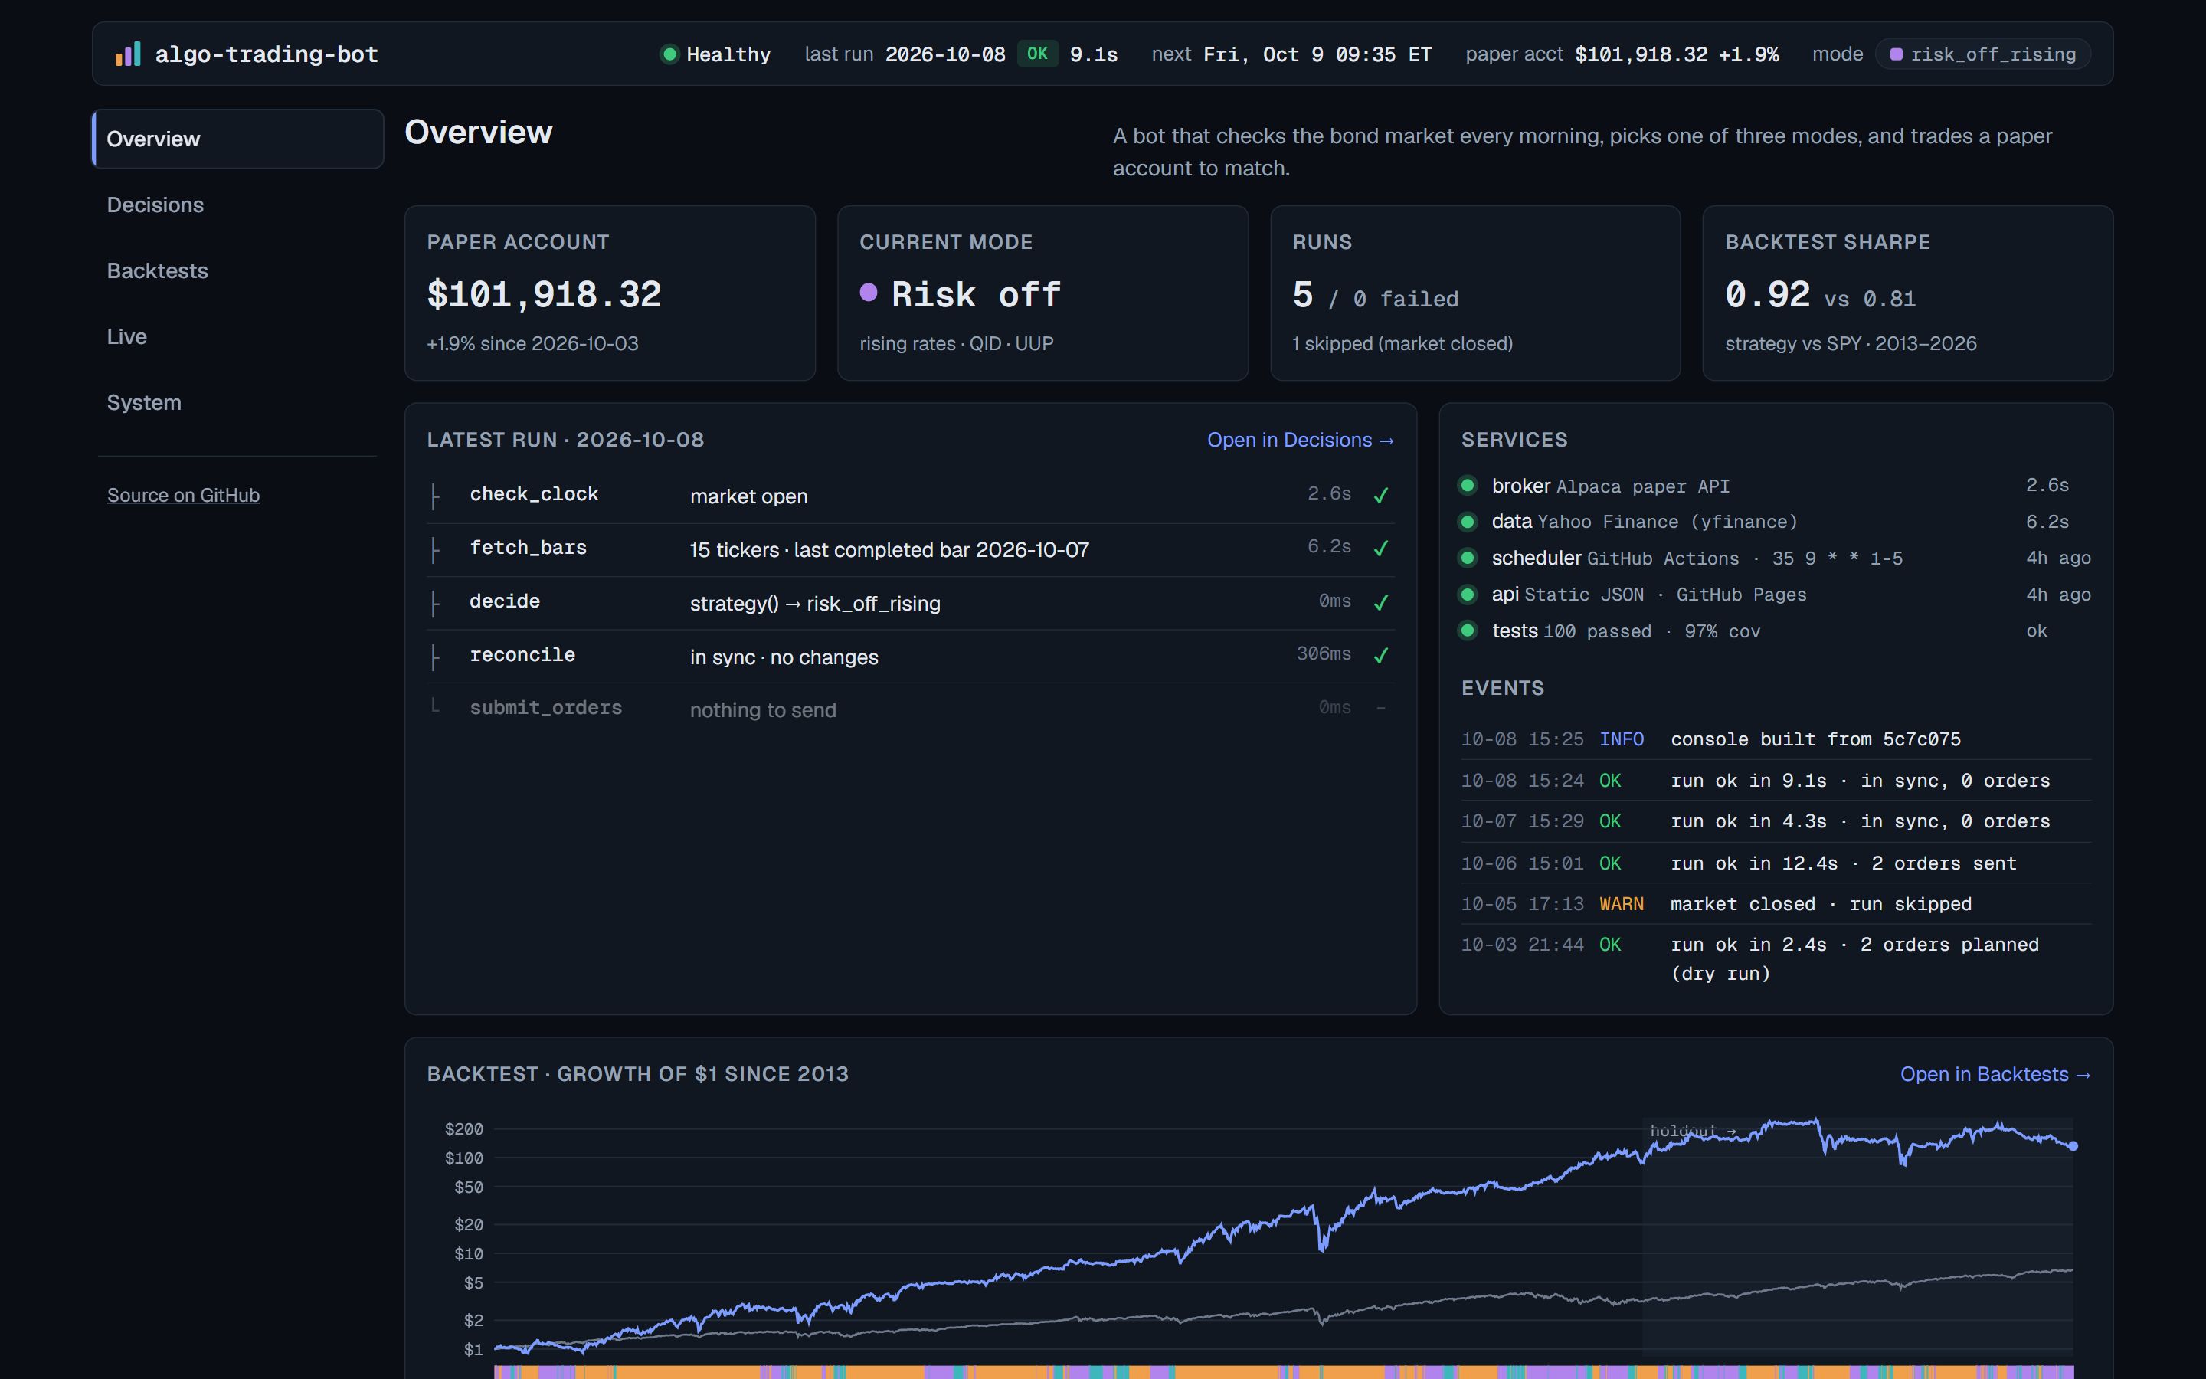Image resolution: width=2206 pixels, height=1379 pixels.
Task: Follow the Open in Backtests link
Action: click(x=1995, y=1074)
